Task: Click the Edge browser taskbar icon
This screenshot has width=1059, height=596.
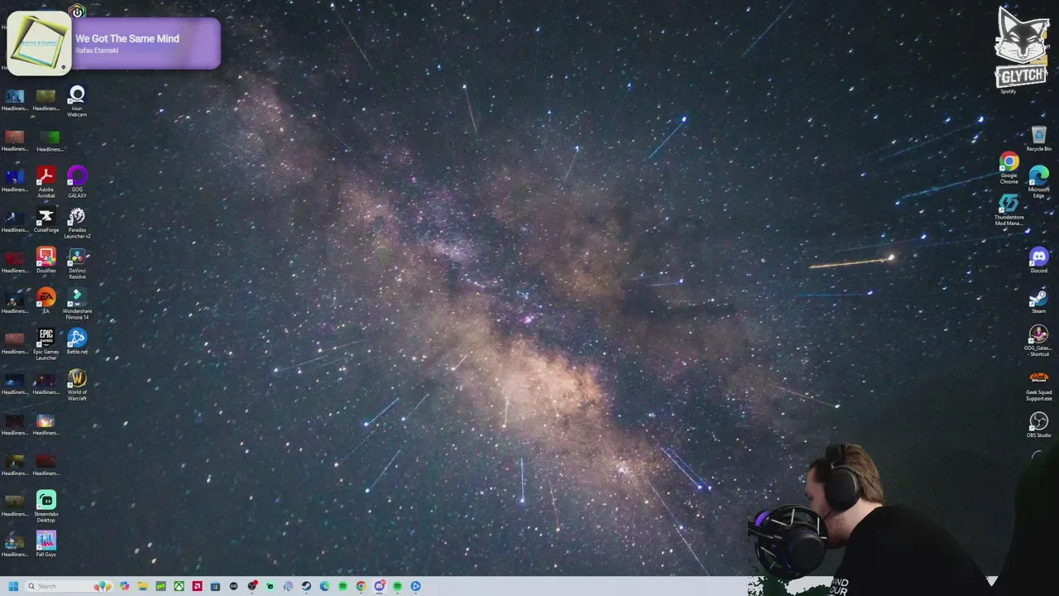Action: [324, 586]
